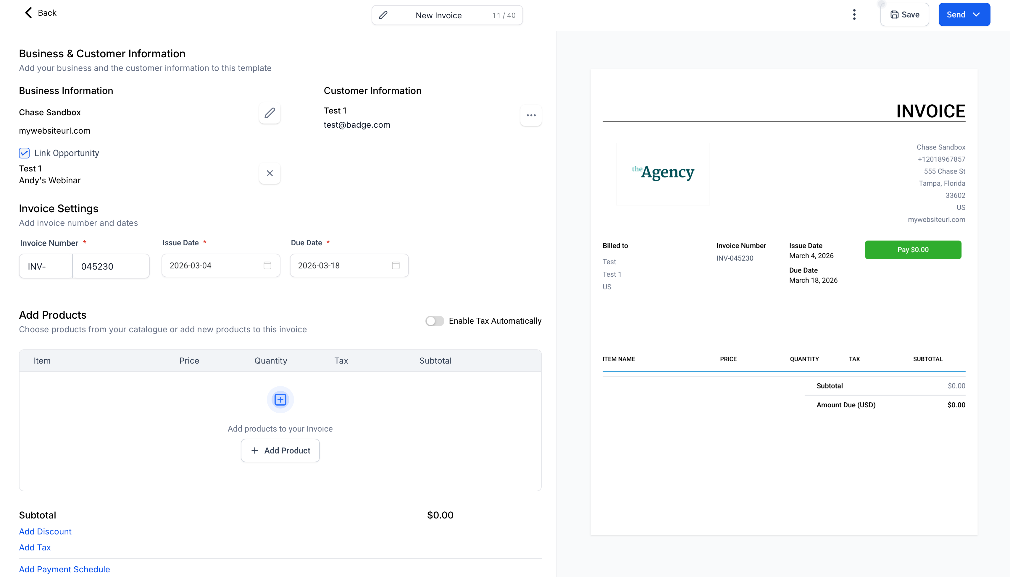Screen dimensions: 1010x577
Task: Toggle Enable Tax Automatically switch
Action: [435, 321]
